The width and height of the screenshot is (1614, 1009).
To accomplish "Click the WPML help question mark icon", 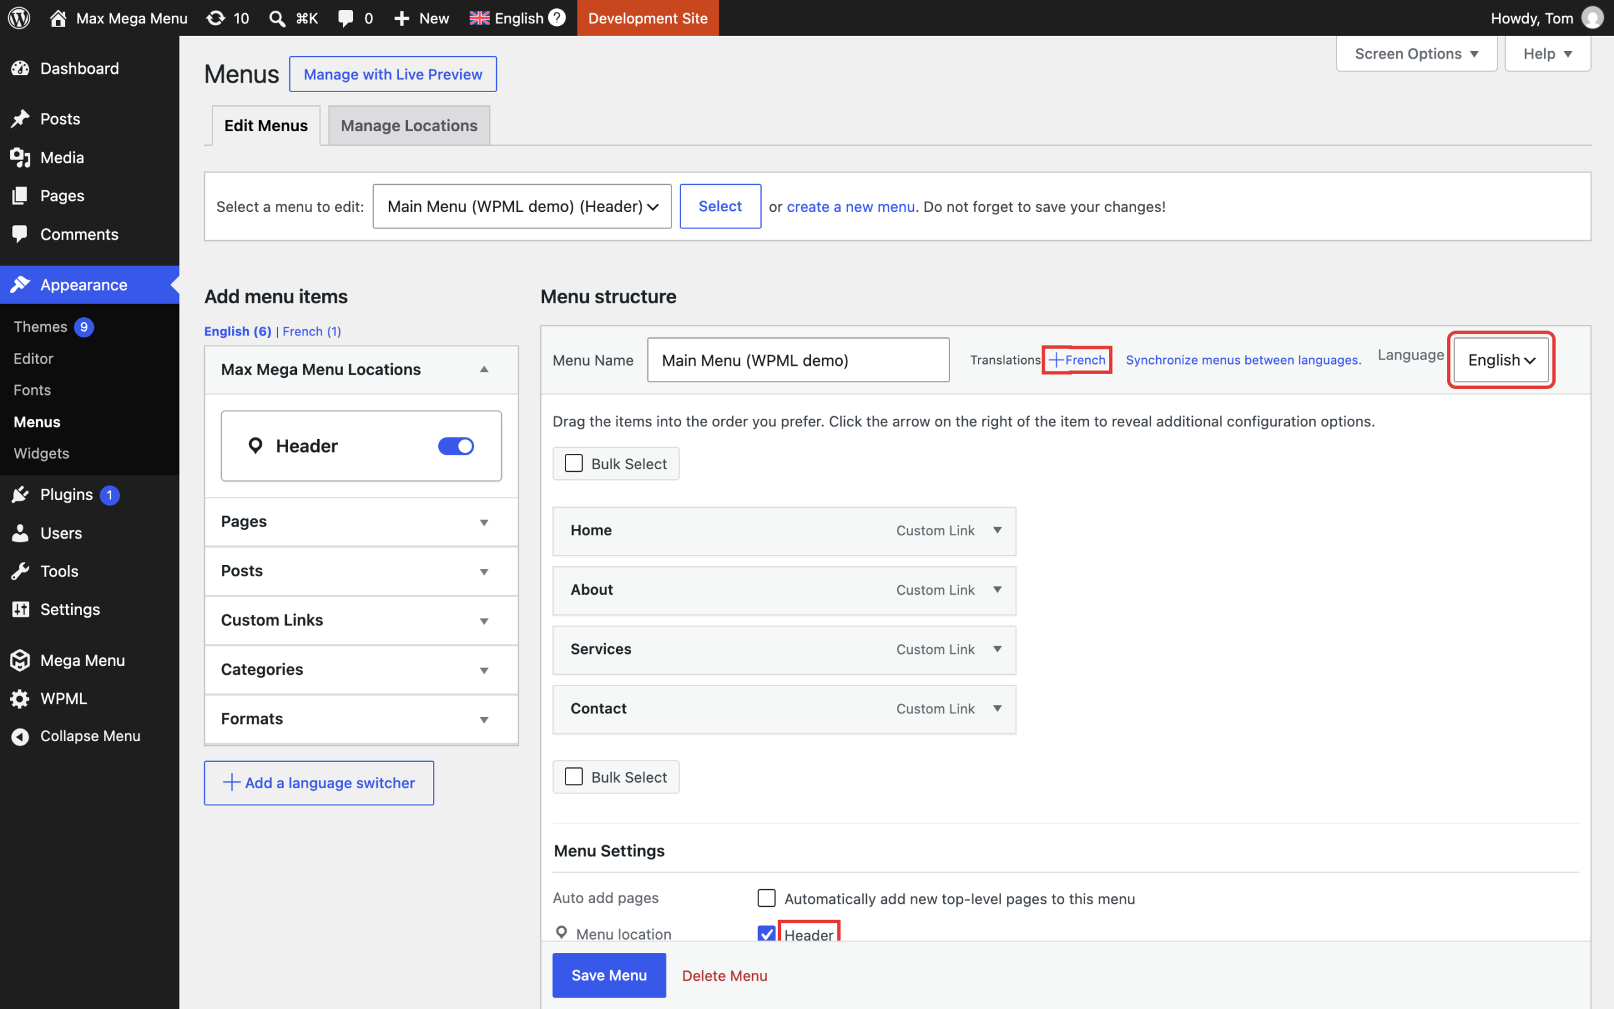I will [557, 18].
